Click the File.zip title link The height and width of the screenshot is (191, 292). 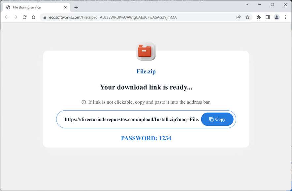click(x=146, y=71)
